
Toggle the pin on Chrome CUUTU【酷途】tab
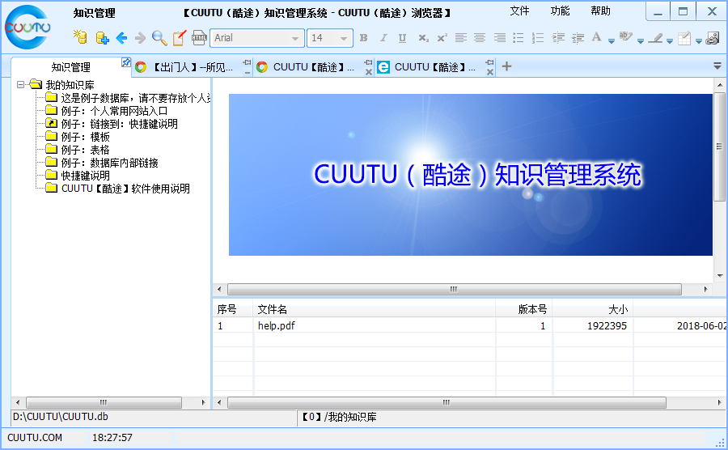click(368, 62)
